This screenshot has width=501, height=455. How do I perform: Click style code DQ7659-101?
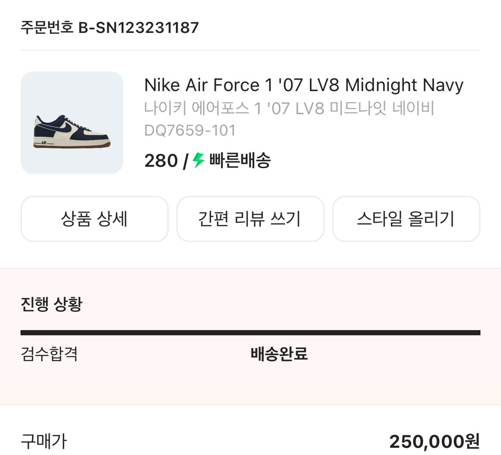tap(190, 130)
